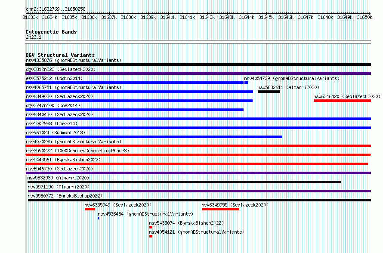The image size is (383, 253).
Task: Click the red nsv6346420 bar
Action: point(342,101)
